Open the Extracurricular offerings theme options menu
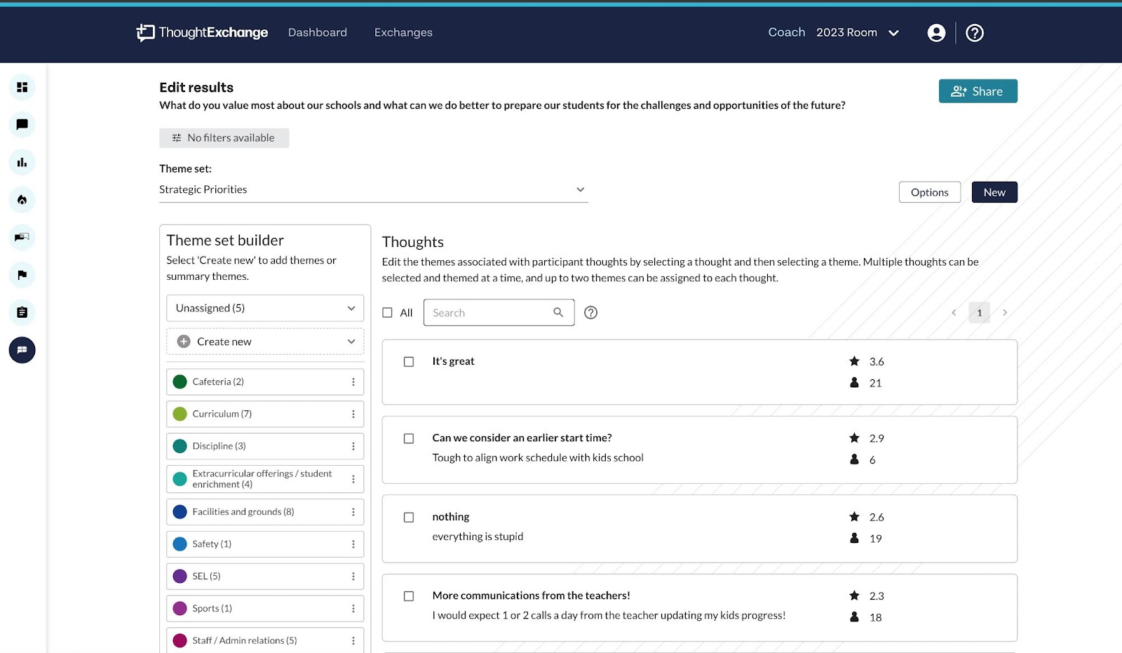The image size is (1122, 653). point(353,479)
